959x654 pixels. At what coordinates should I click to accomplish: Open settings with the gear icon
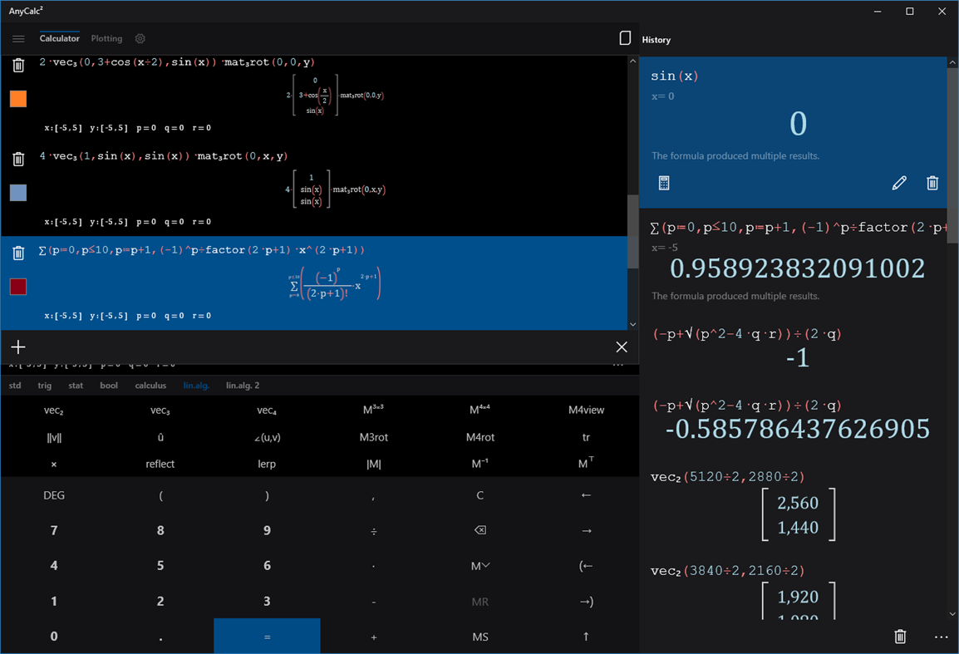coord(140,38)
